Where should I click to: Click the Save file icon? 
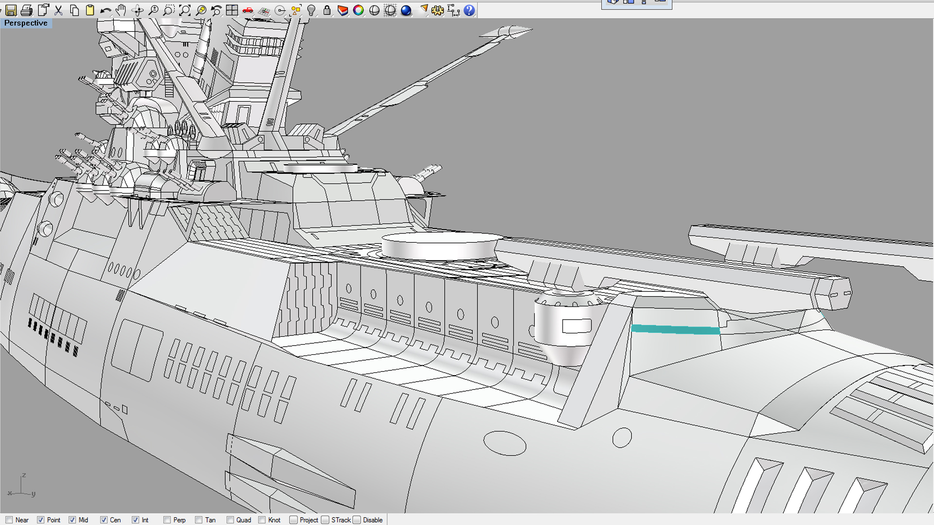point(11,10)
